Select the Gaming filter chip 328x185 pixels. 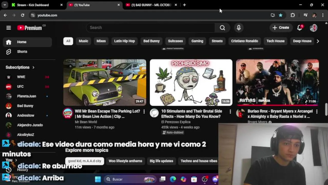pyautogui.click(x=197, y=41)
